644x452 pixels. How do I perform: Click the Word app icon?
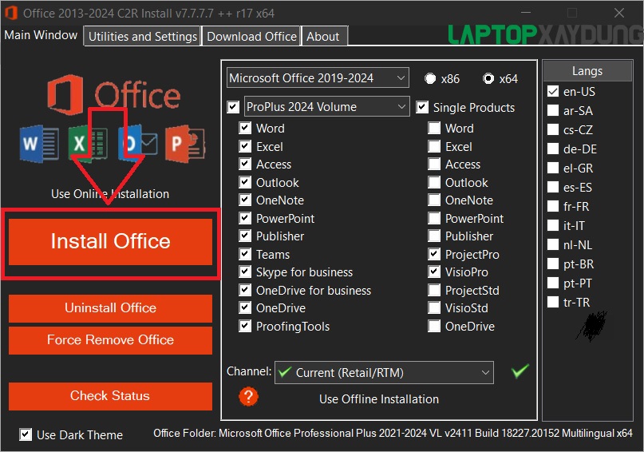(39, 144)
